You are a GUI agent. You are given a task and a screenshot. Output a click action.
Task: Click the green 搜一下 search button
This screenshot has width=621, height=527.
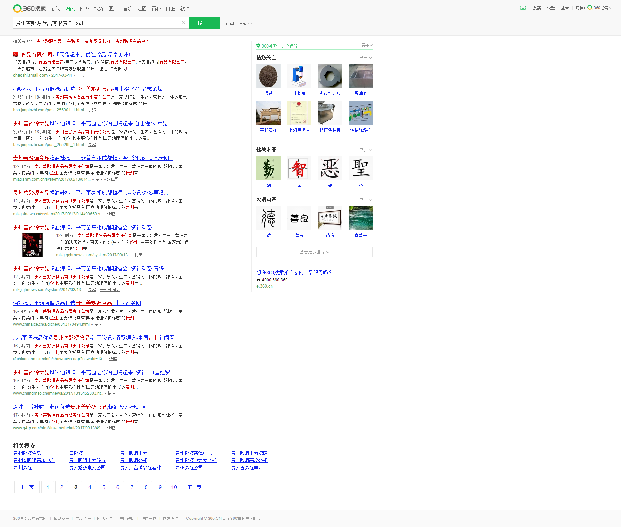click(204, 23)
